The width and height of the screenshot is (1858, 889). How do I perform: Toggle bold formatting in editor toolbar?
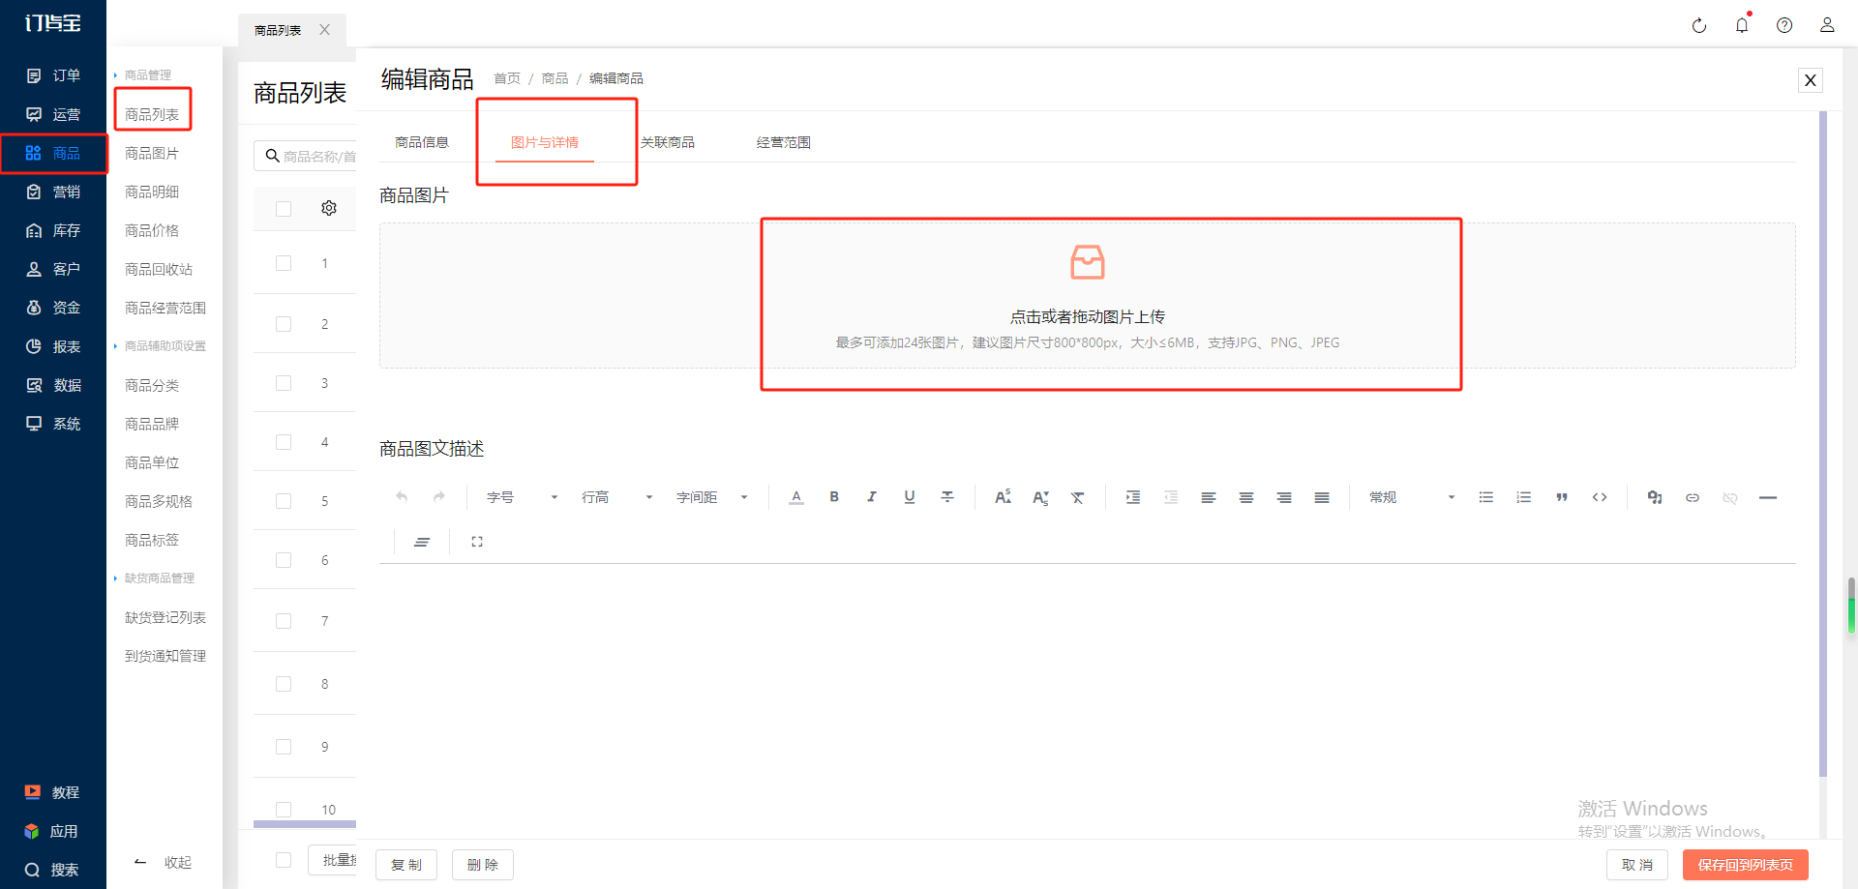834,497
